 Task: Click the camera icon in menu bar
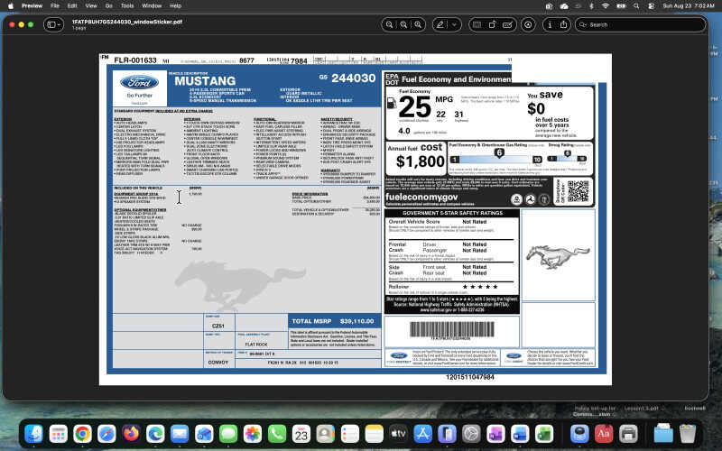549,6
